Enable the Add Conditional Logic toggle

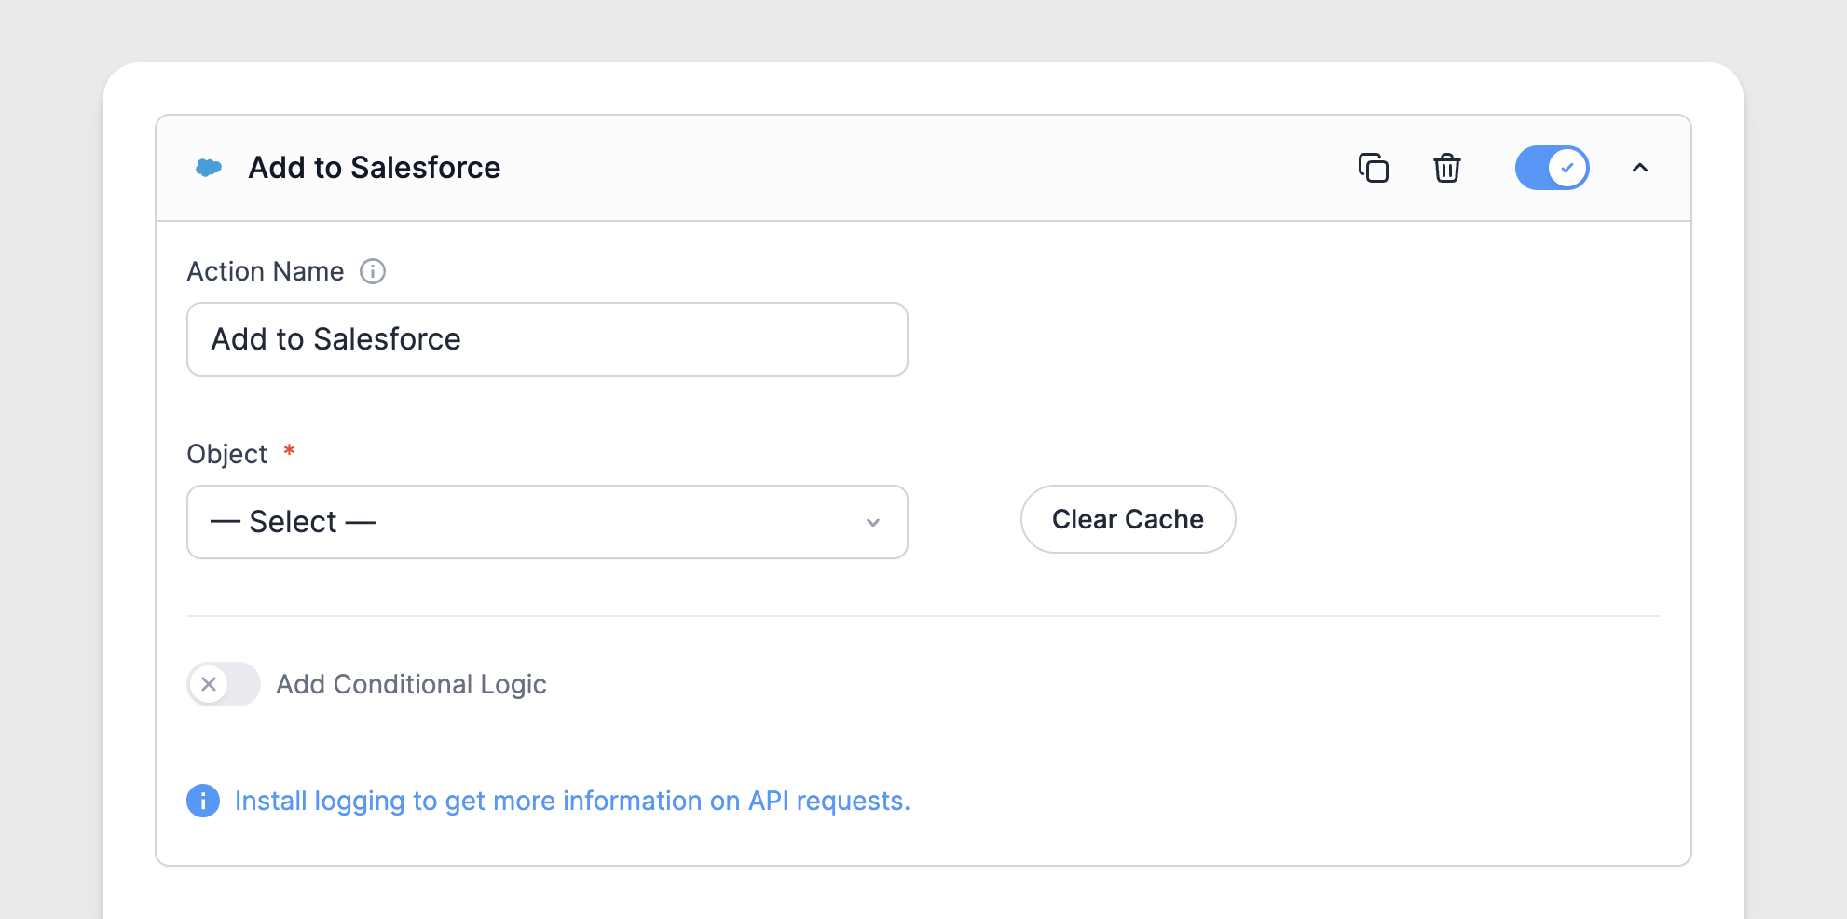(x=224, y=684)
